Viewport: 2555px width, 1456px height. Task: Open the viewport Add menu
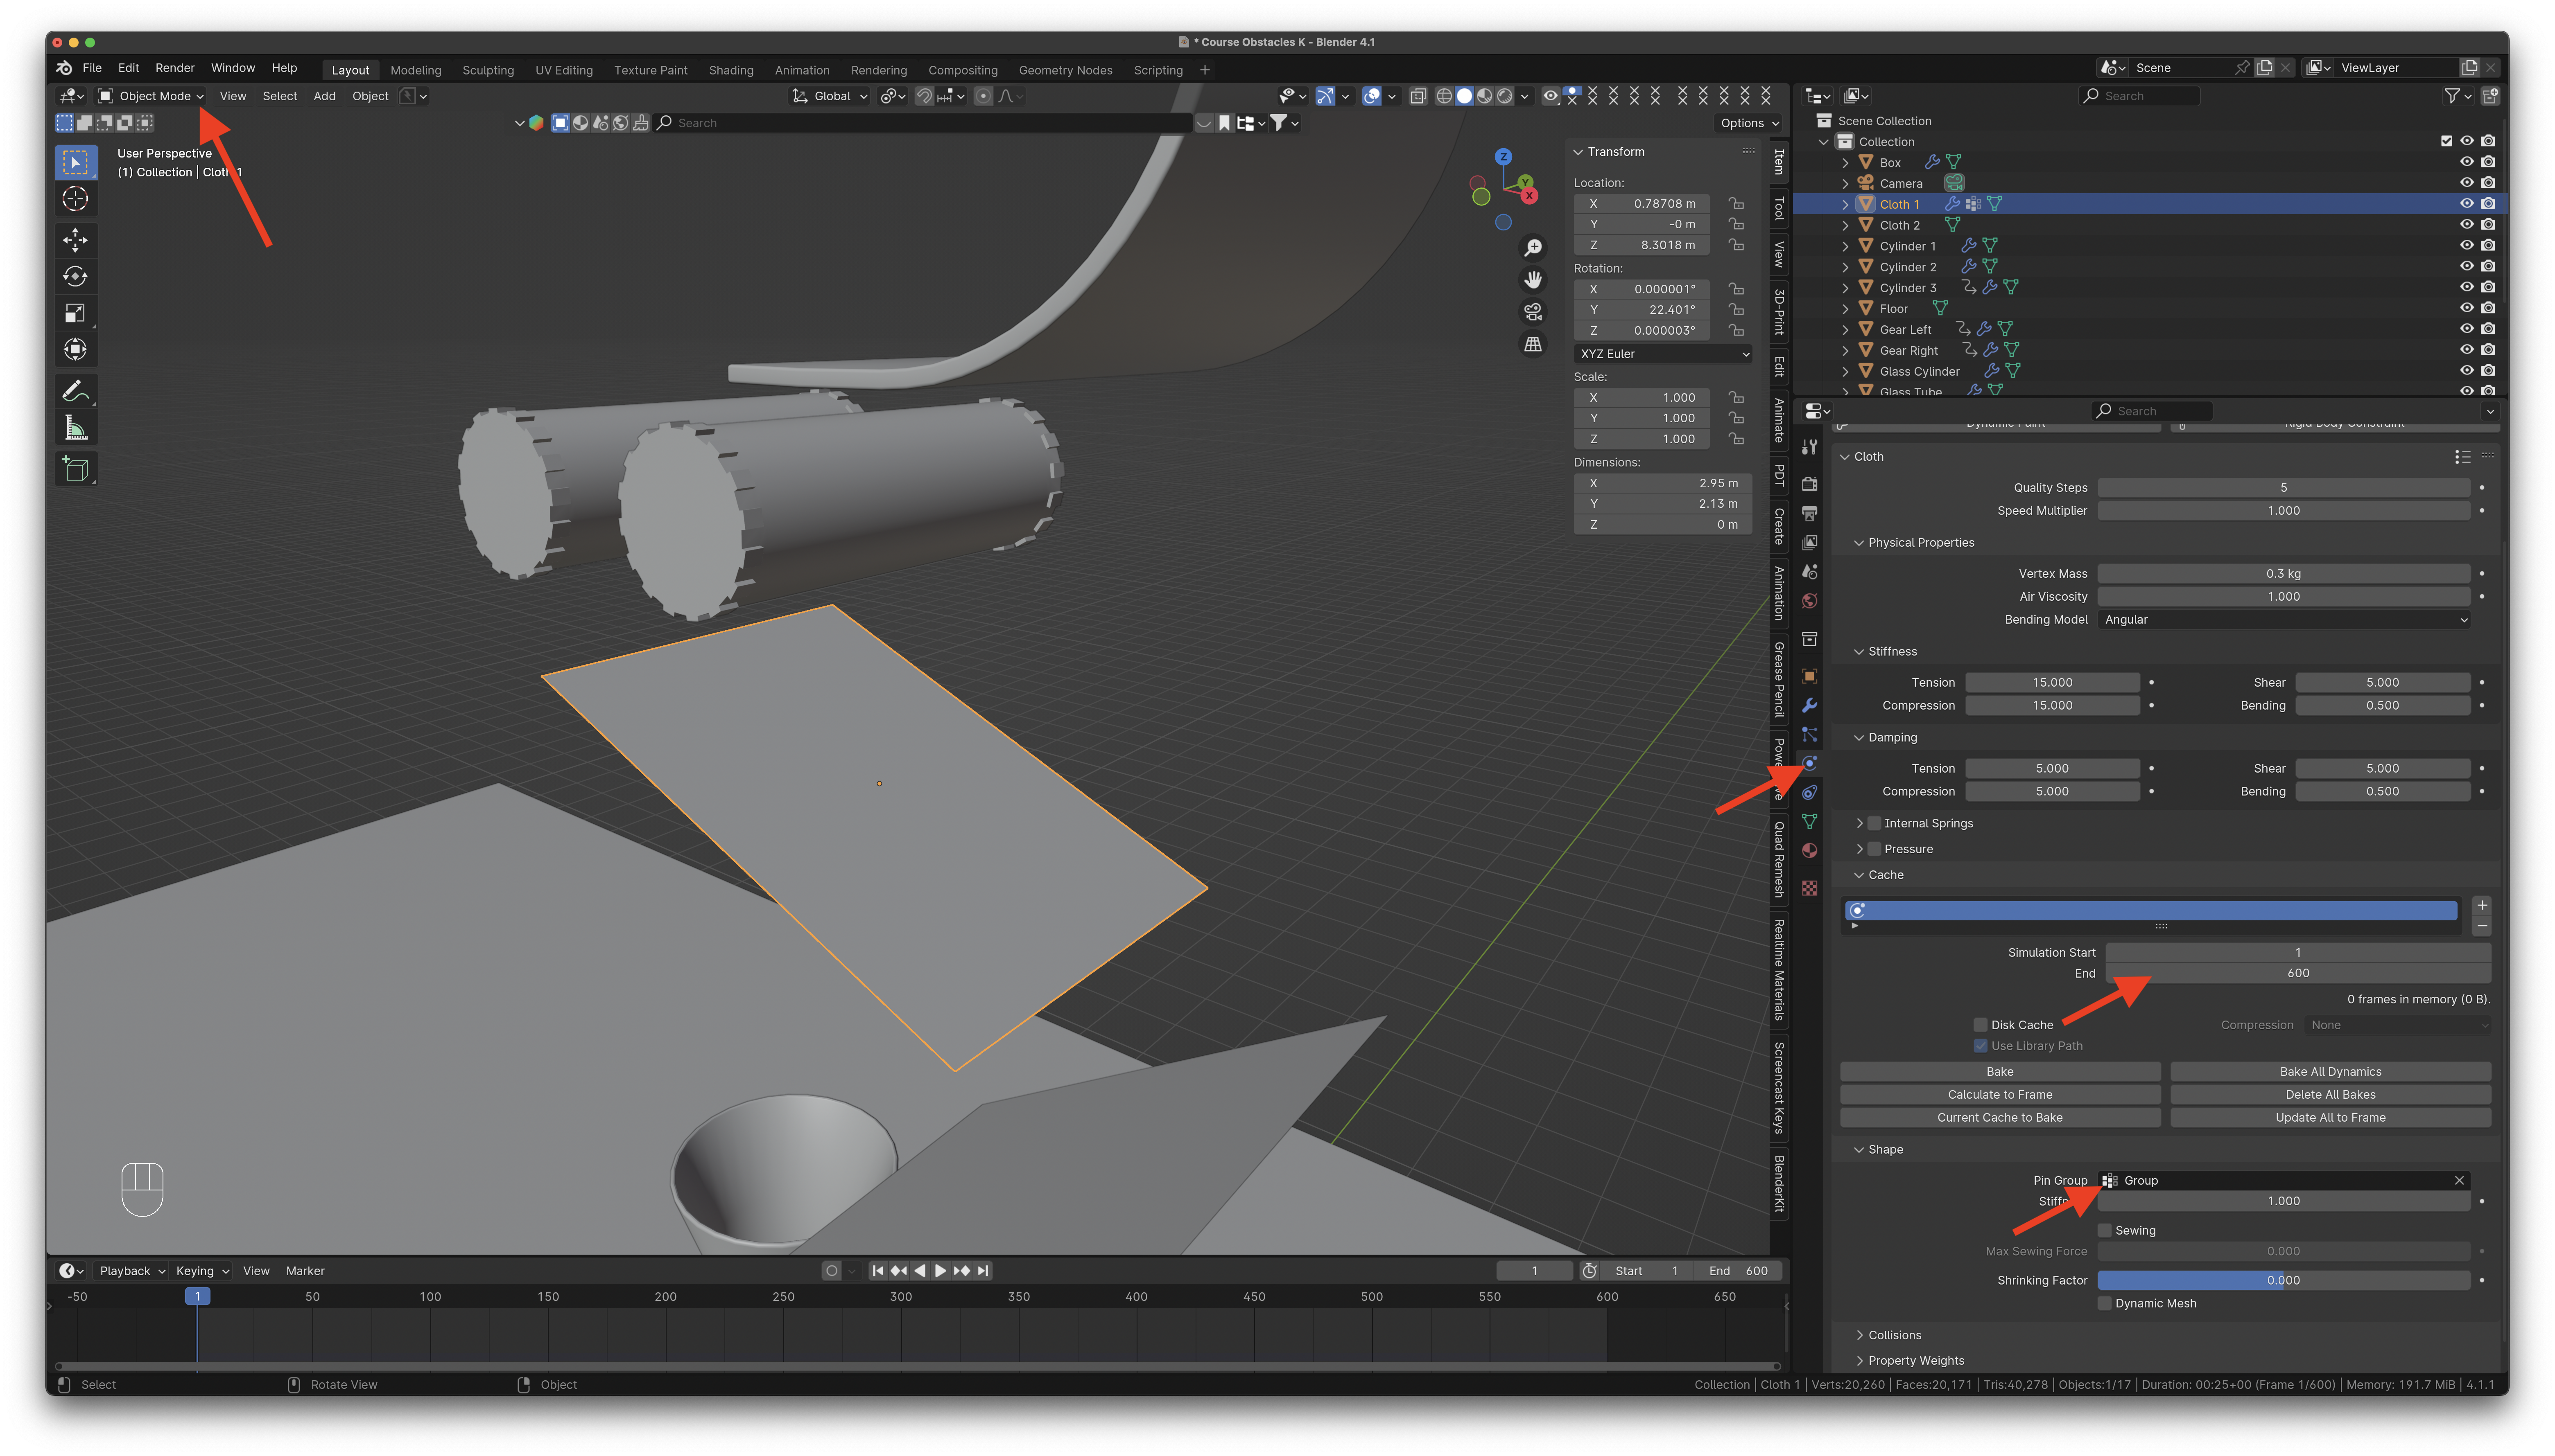pos(324,96)
